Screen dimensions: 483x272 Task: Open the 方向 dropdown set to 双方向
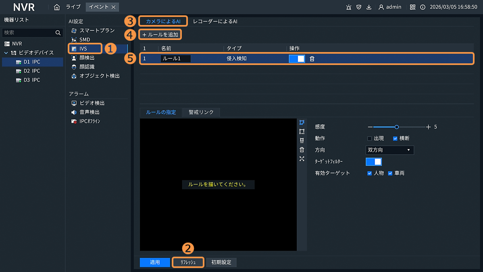point(390,150)
